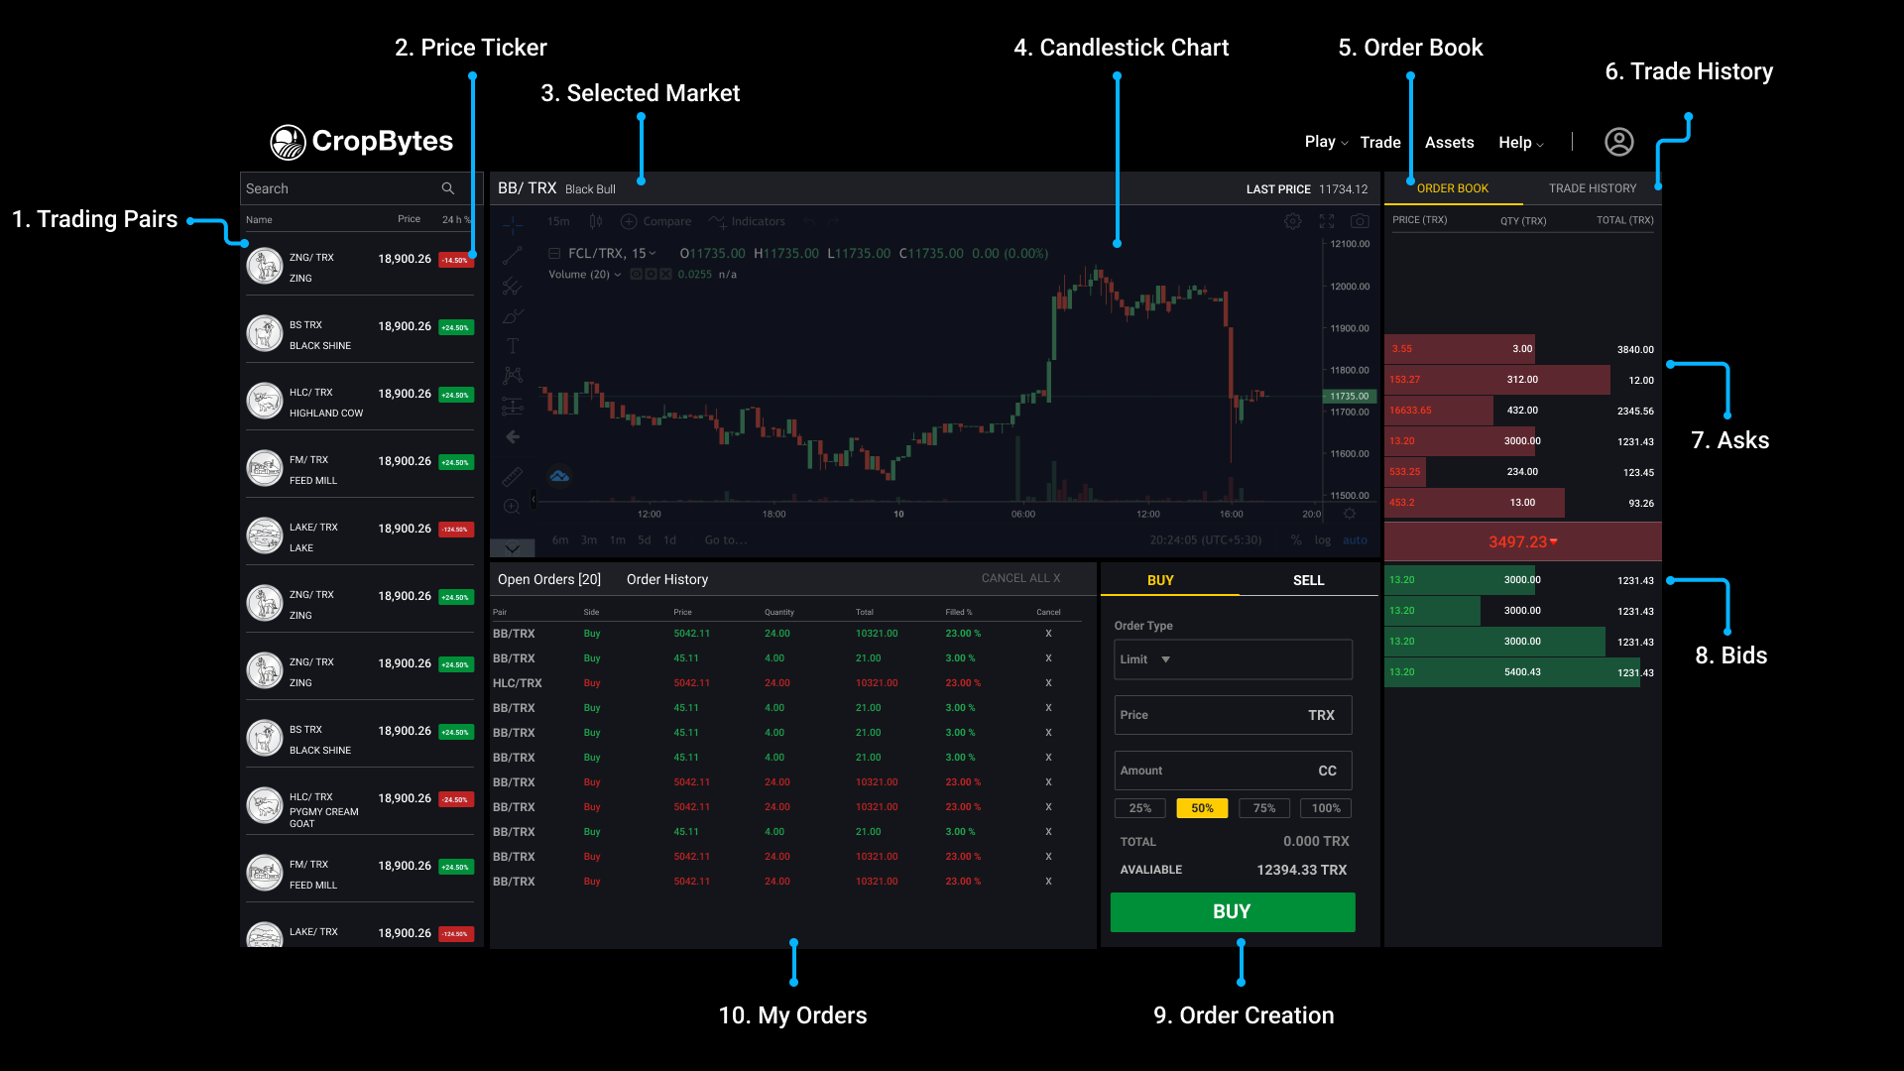Open the Indicators button
Screen dimensions: 1904x1071
[747, 221]
